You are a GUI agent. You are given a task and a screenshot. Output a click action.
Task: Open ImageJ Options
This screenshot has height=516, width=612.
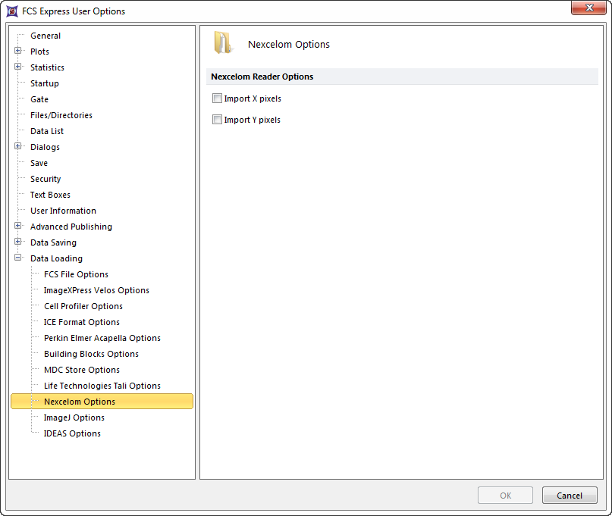[74, 417]
